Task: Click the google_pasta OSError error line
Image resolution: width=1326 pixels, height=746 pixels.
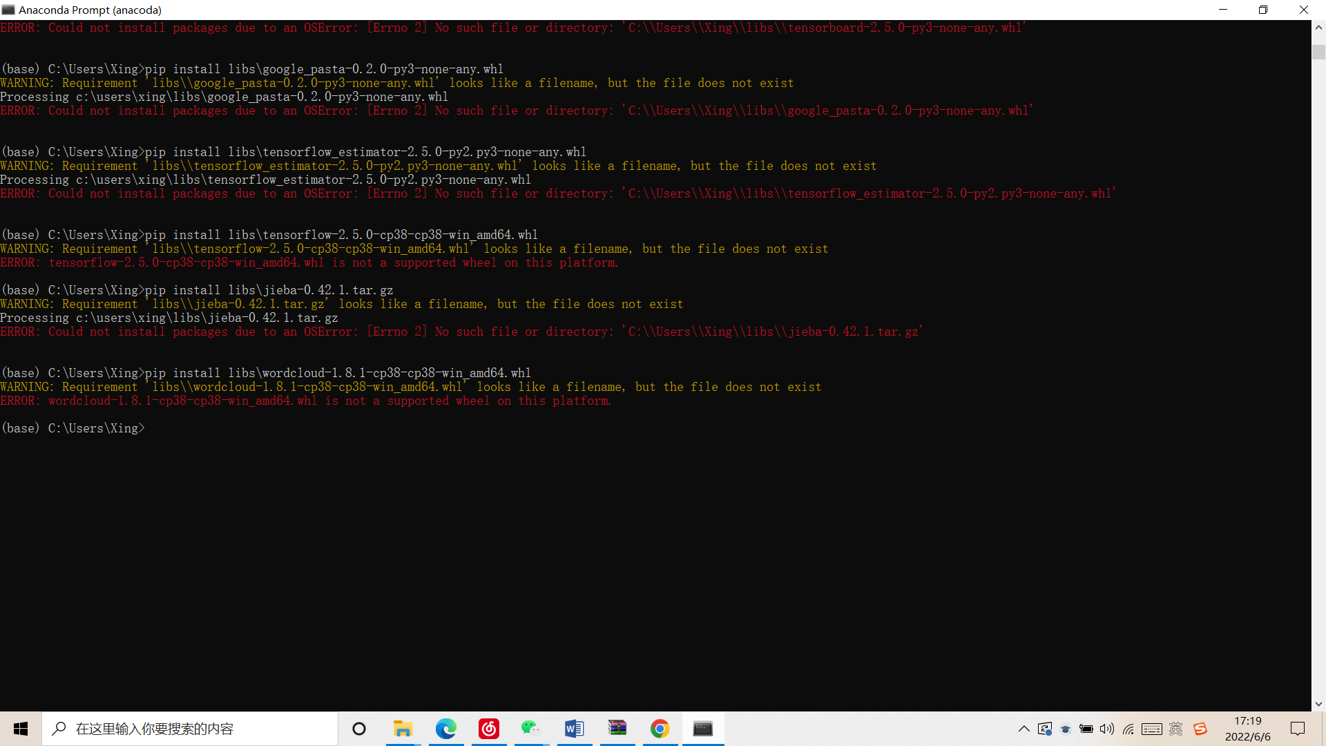Action: click(517, 111)
